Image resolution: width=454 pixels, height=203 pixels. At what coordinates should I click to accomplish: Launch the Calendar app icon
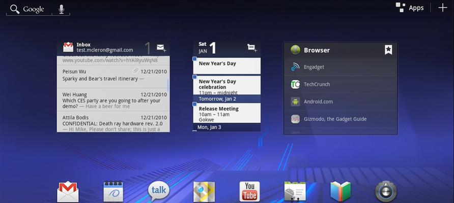pyautogui.click(x=113, y=192)
